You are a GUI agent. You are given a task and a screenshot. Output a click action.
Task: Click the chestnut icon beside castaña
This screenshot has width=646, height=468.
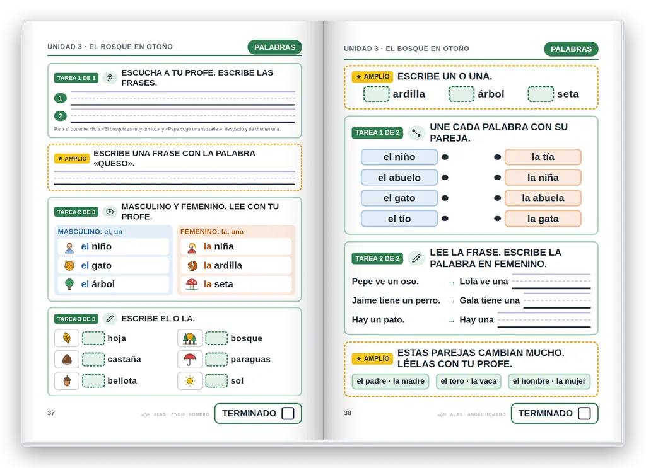tap(67, 360)
